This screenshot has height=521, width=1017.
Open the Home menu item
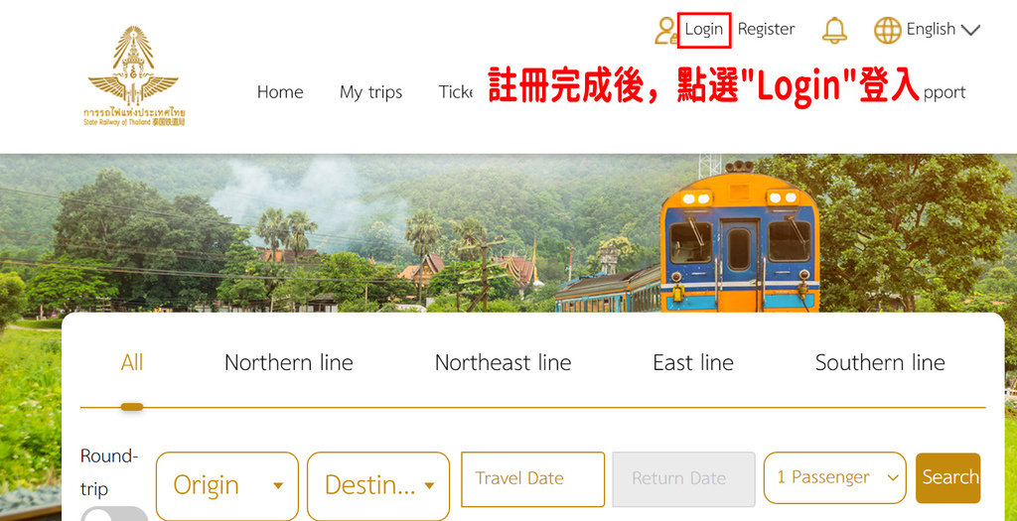280,92
